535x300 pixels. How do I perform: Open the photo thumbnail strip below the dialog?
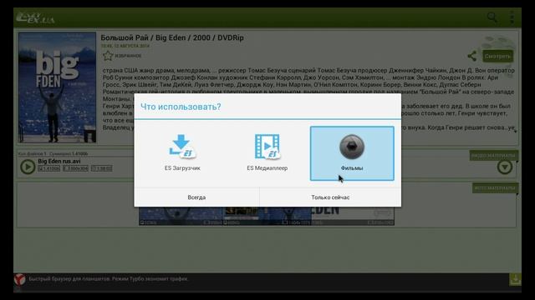pos(267,216)
